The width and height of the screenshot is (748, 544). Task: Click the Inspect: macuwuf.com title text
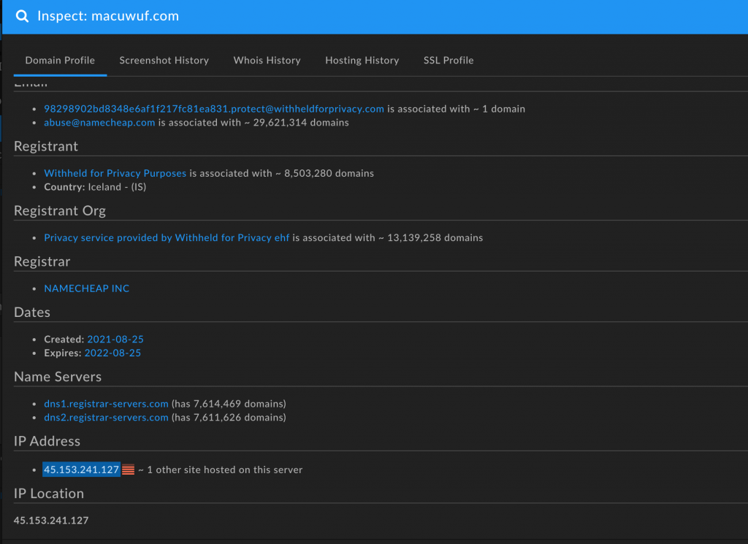pyautogui.click(x=108, y=16)
